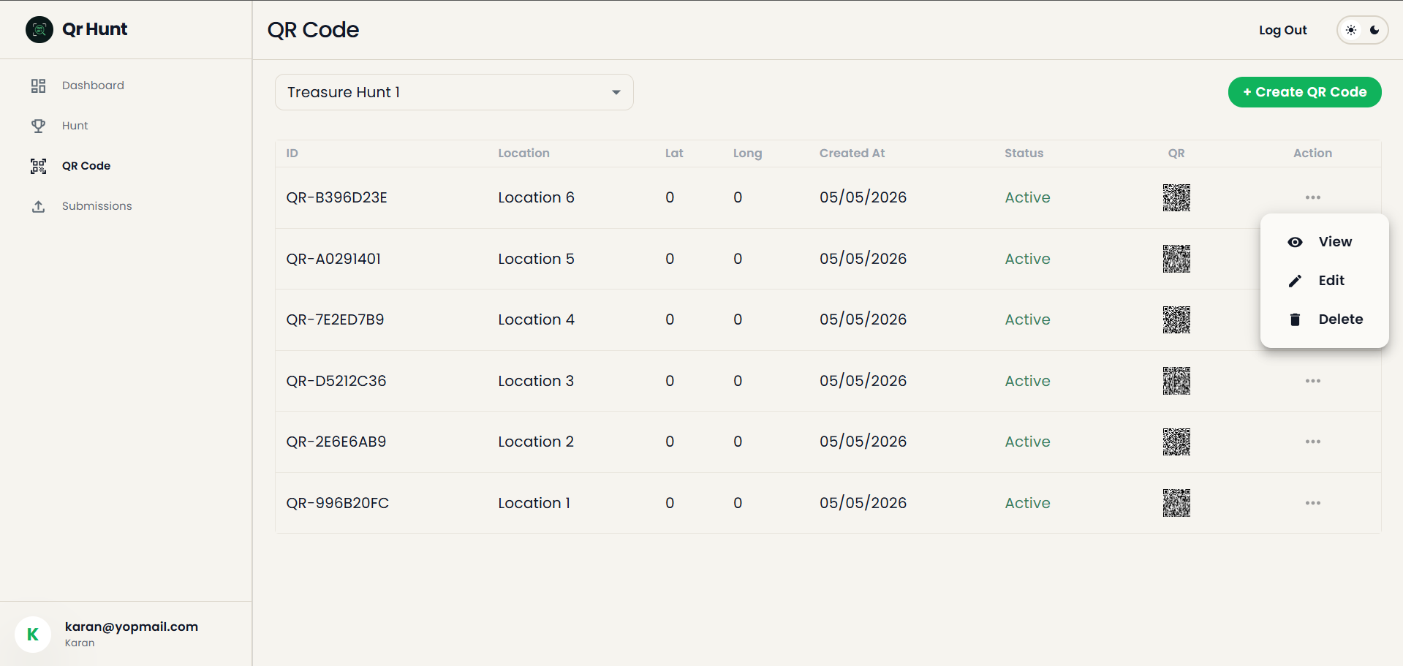Click the Create QR Code button
This screenshot has width=1403, height=666.
pos(1304,92)
